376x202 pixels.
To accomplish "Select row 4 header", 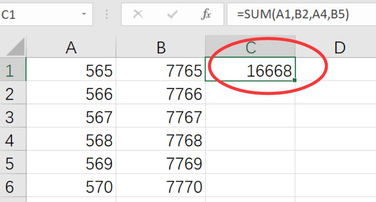I will pyautogui.click(x=13, y=139).
